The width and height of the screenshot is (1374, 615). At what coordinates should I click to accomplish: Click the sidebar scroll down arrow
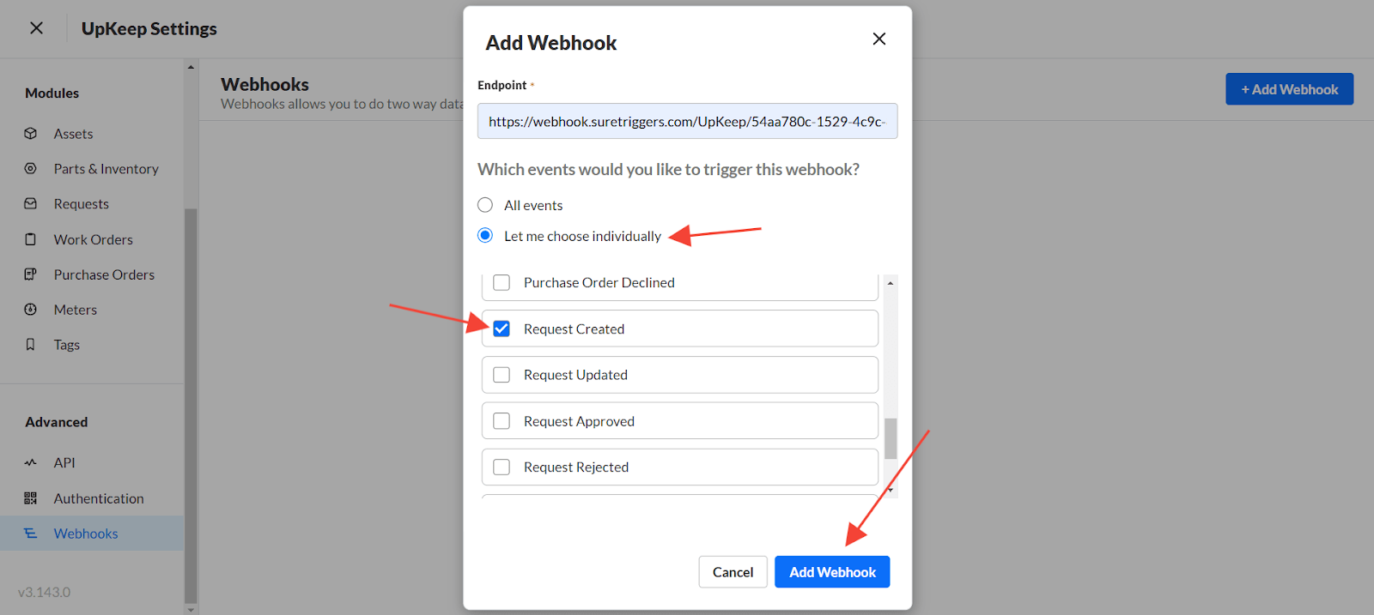click(191, 609)
